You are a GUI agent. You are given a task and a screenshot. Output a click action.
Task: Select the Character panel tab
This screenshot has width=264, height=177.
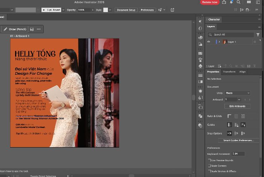pos(214,20)
